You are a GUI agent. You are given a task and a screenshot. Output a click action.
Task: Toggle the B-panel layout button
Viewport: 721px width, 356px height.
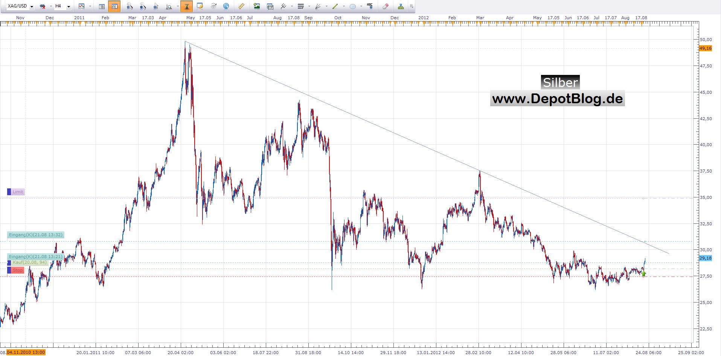102,6
